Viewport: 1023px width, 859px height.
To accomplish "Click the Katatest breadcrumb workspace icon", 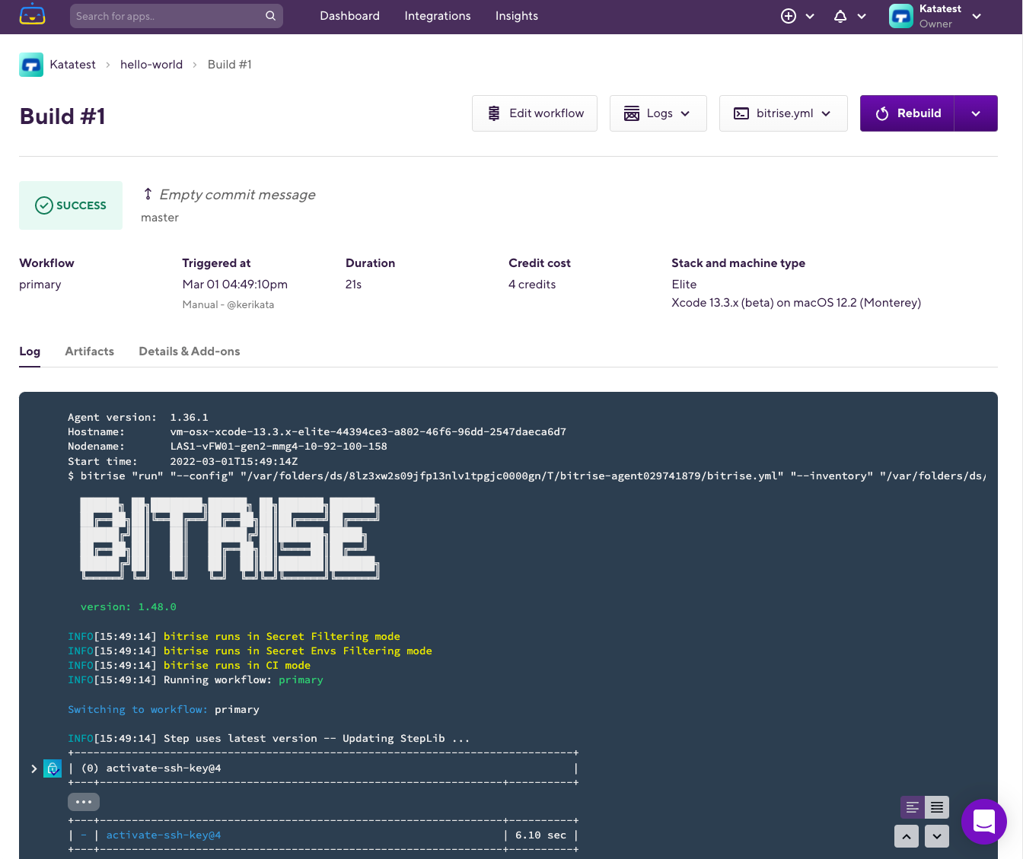I will (31, 65).
